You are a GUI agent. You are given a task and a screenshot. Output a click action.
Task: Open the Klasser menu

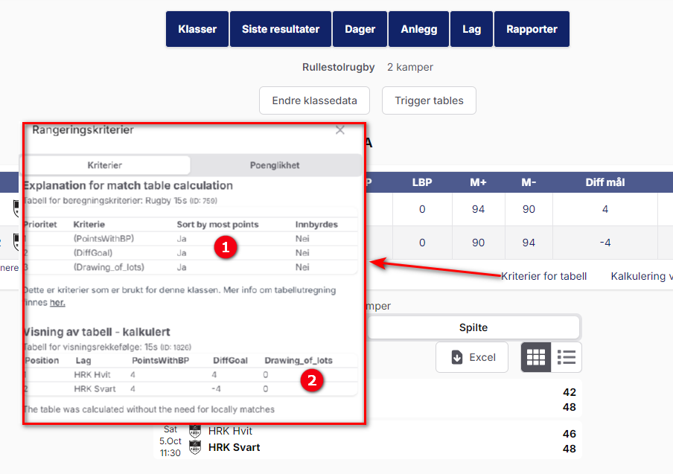coord(197,29)
